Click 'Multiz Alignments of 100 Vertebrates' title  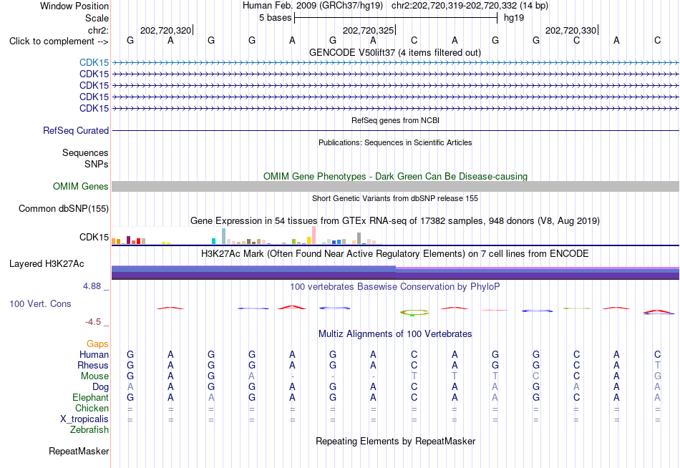(x=395, y=334)
